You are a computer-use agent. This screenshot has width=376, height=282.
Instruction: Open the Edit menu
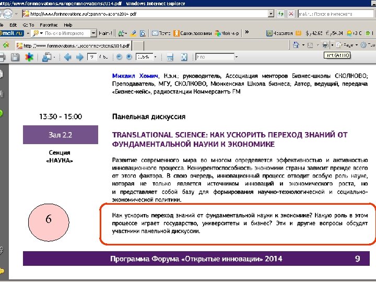click(13, 25)
